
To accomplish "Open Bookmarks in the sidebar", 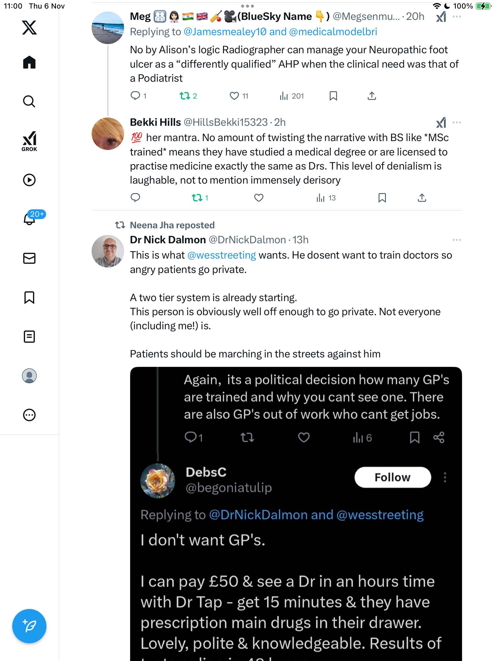I will point(29,297).
